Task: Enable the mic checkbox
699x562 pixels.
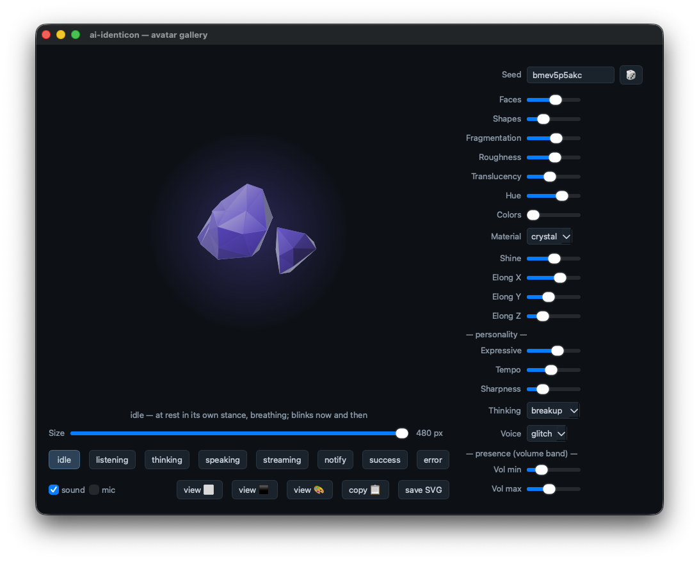Action: 94,490
